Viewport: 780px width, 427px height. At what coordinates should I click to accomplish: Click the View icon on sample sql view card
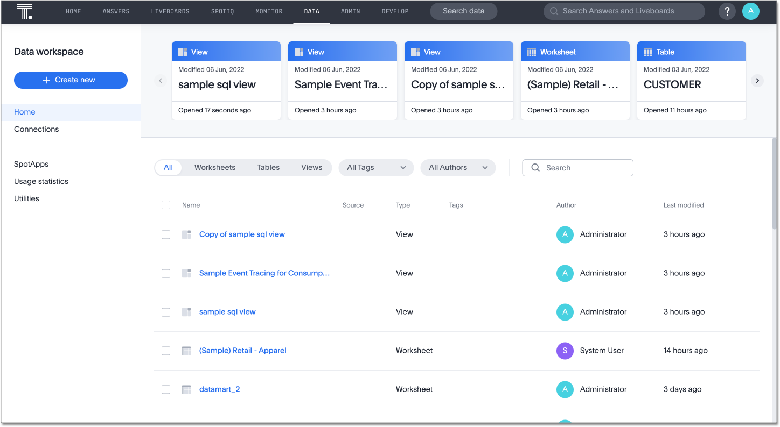click(183, 51)
